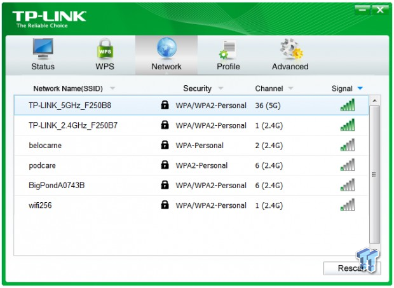
Task: Switch to the Network tab label
Action: 166,67
